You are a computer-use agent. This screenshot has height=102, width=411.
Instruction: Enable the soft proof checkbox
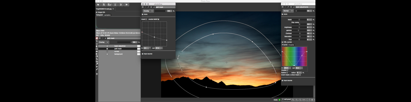tap(283, 99)
